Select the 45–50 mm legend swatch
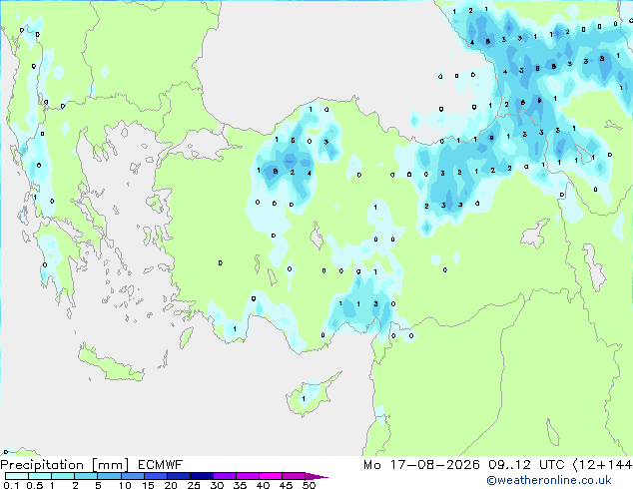This screenshot has height=489, width=633. (294, 476)
